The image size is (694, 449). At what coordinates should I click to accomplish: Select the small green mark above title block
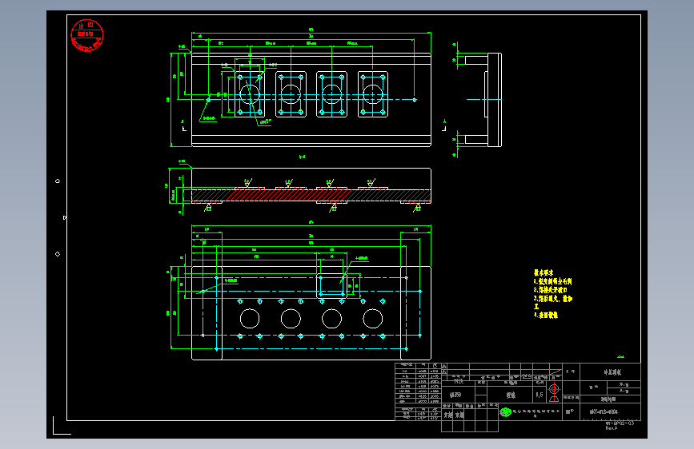point(620,356)
